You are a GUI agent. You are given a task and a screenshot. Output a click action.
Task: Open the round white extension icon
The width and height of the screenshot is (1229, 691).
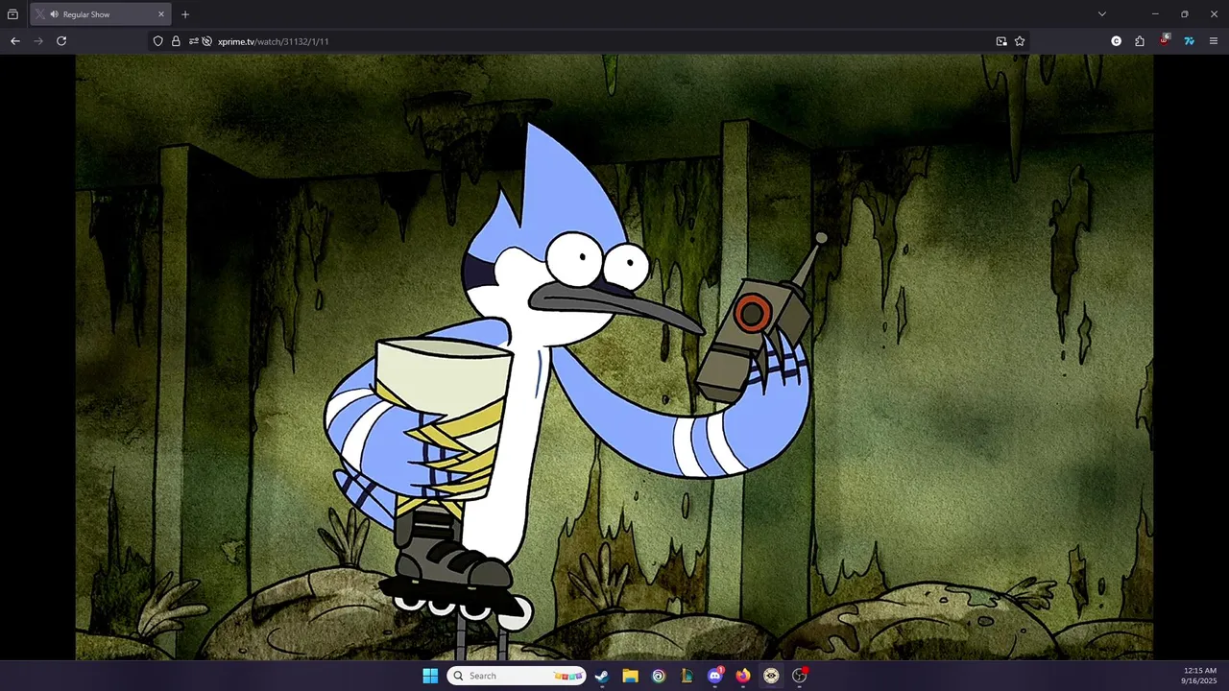tap(1116, 41)
